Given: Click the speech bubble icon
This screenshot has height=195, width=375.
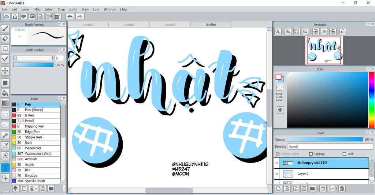Looking at the screenshot, I should pos(23,16).
